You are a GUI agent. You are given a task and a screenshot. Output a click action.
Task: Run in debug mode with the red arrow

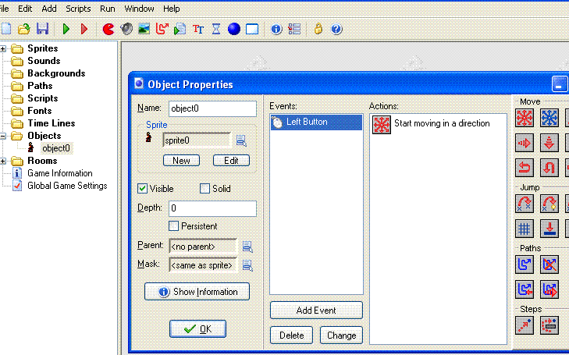[x=84, y=29]
